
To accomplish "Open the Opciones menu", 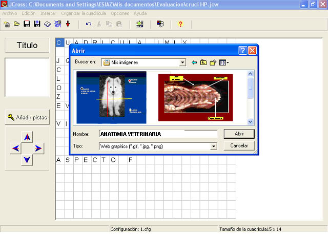I will (x=120, y=13).
